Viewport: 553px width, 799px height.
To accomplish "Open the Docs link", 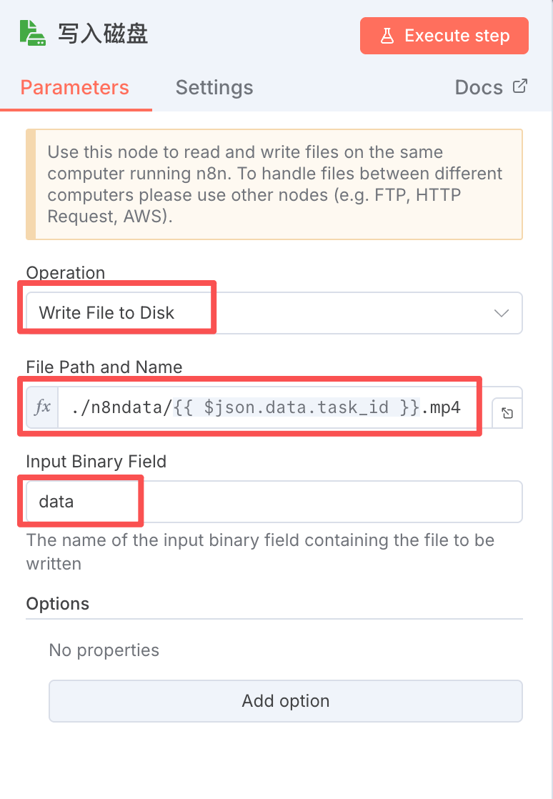I will 479,88.
